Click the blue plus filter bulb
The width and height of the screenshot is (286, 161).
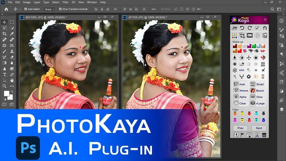click(263, 120)
